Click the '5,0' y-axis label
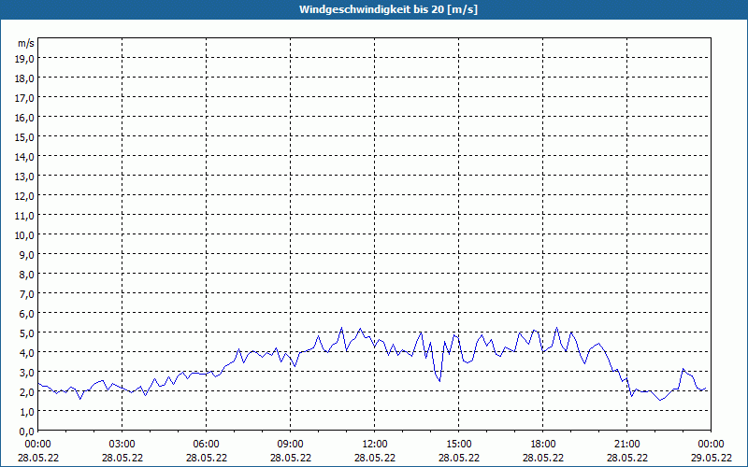Screen dimensions: 748x467 point(27,333)
